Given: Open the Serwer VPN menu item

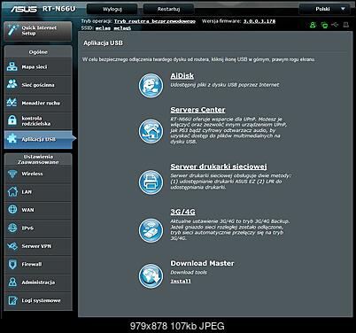Looking at the screenshot, I should 38,246.
